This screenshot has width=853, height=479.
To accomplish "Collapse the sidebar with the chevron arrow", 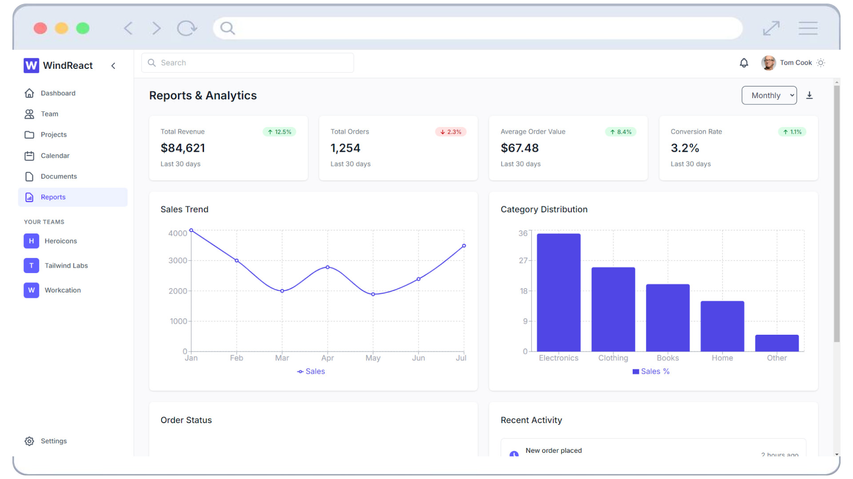I will pyautogui.click(x=113, y=66).
